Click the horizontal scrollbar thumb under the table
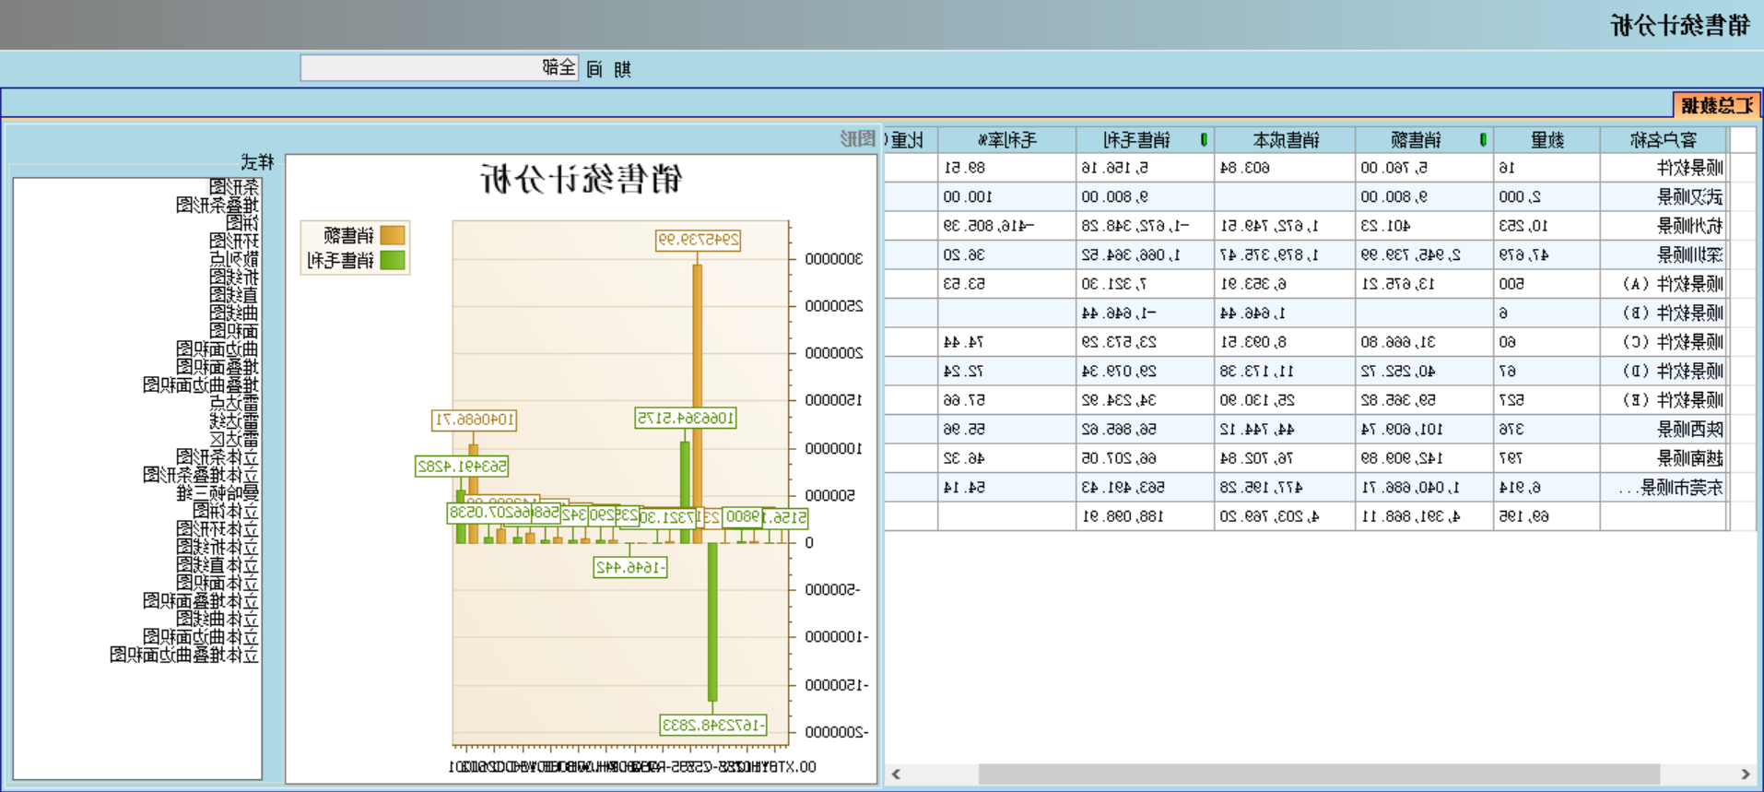Screen dimensions: 1764x792 point(1318,774)
